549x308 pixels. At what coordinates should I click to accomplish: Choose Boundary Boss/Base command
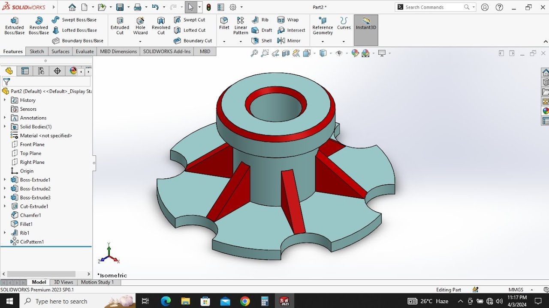point(78,41)
